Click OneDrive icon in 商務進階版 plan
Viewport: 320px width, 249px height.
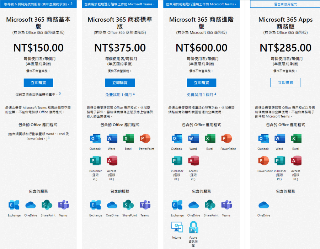pos(193,205)
